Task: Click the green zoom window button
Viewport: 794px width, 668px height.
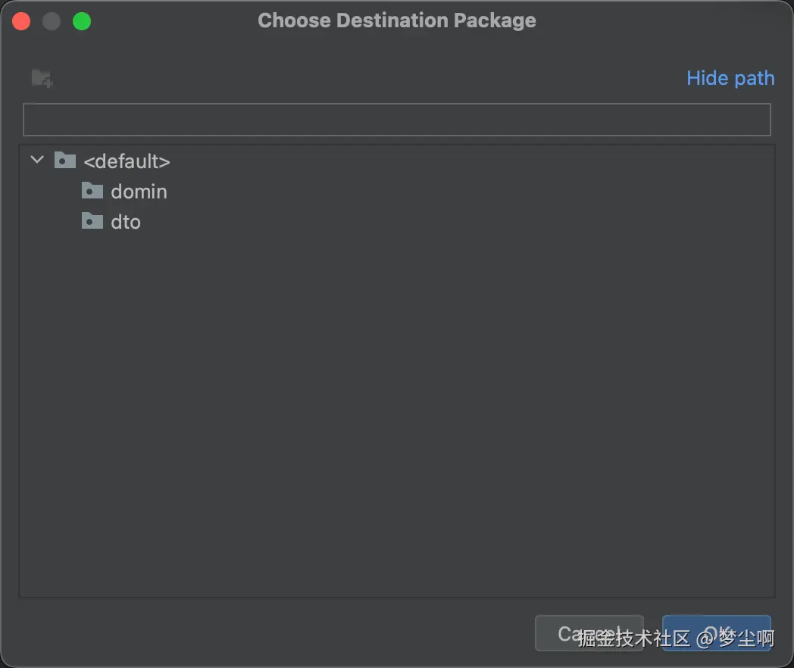Action: 82,21
